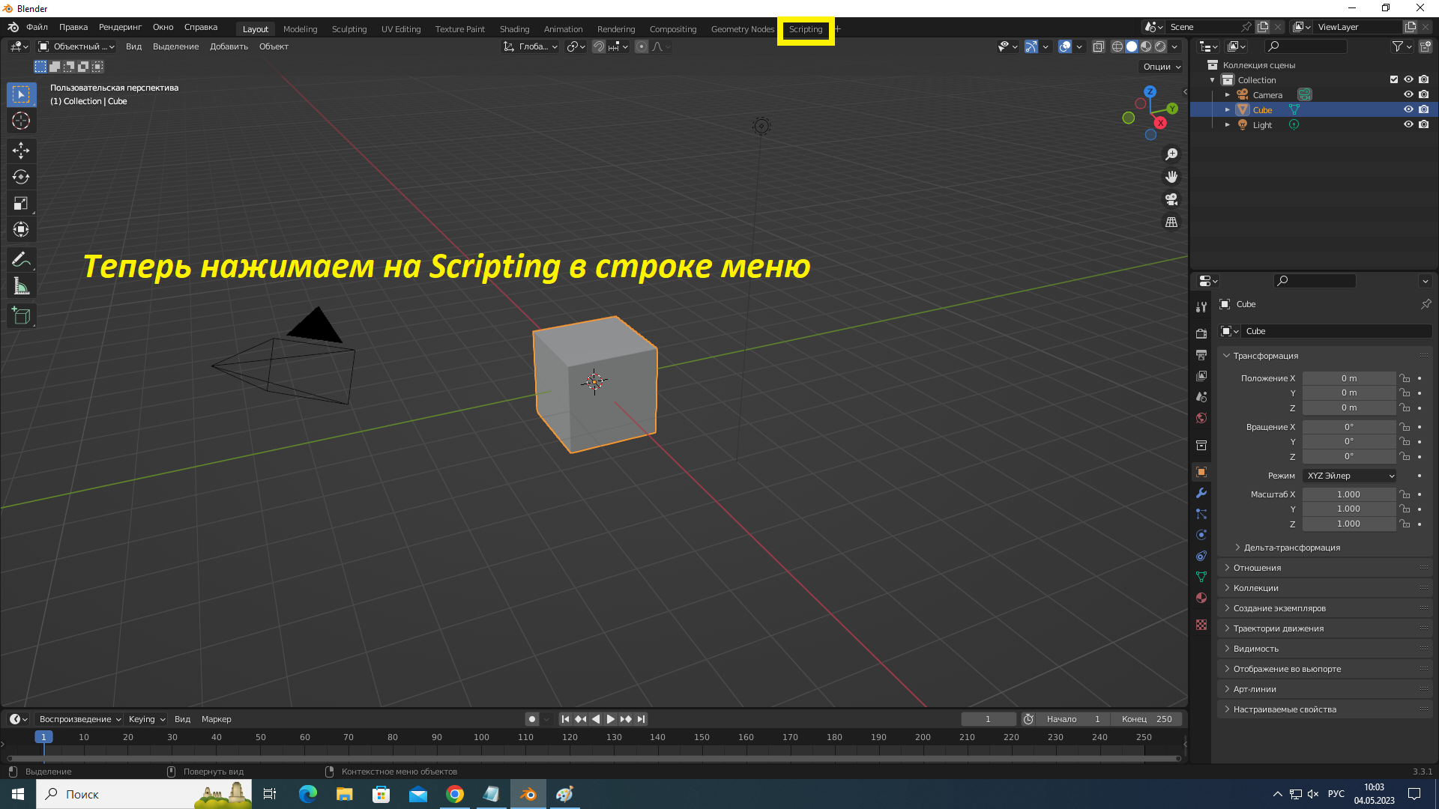Toggle camera view icon in viewport

1171,199
